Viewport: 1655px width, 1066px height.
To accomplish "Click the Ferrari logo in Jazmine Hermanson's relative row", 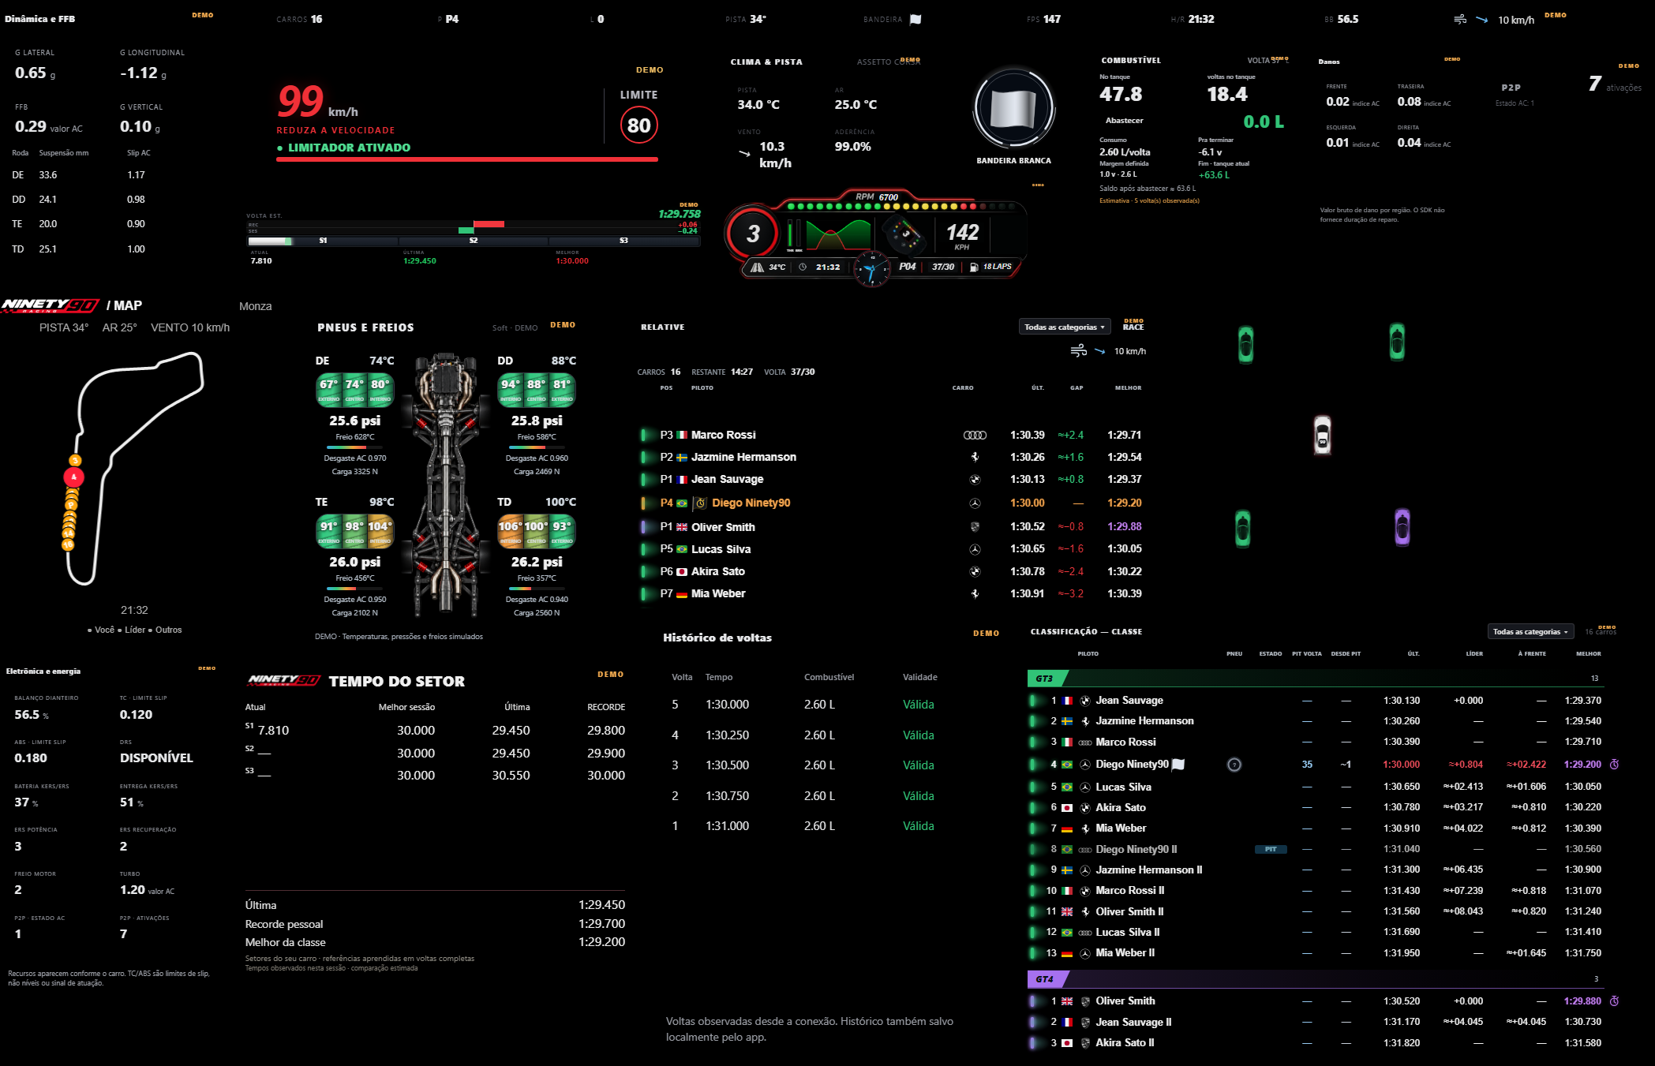I will pyautogui.click(x=975, y=457).
